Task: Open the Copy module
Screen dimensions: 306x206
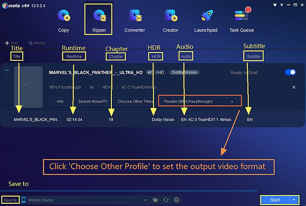Action: (x=64, y=21)
